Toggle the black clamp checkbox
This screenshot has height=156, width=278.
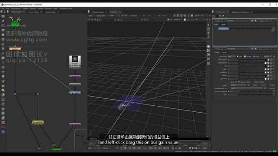[239, 82]
